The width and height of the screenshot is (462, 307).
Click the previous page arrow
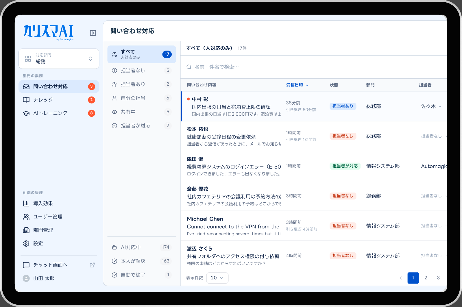400,278
